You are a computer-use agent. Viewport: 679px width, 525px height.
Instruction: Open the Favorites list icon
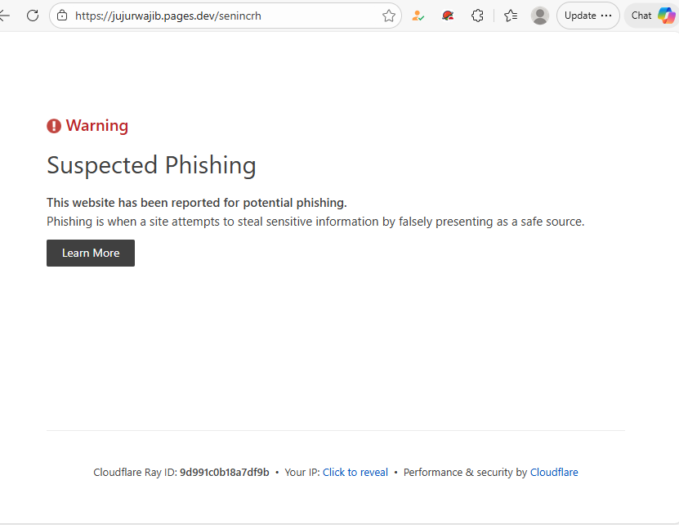511,16
